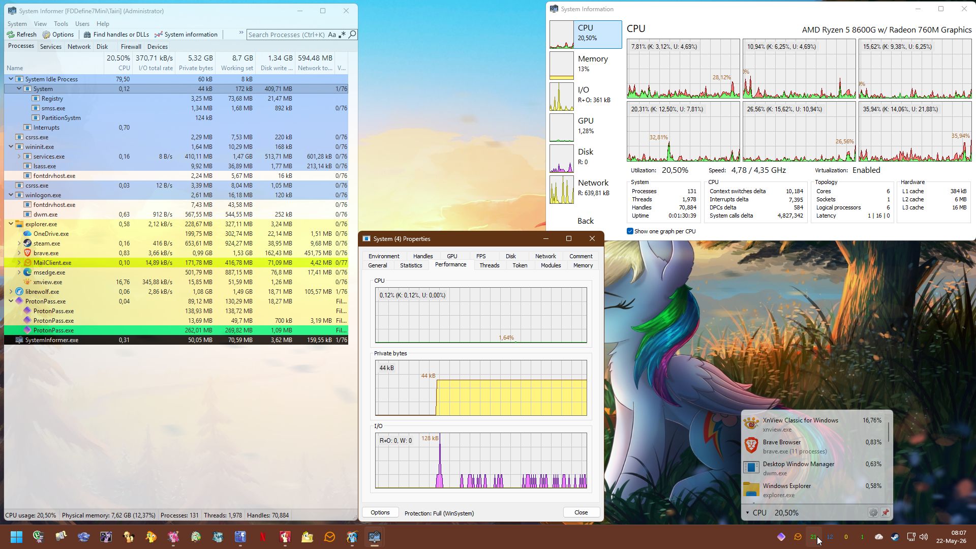The width and height of the screenshot is (976, 549).
Task: Click Options button in System Properties dialog
Action: [x=380, y=512]
